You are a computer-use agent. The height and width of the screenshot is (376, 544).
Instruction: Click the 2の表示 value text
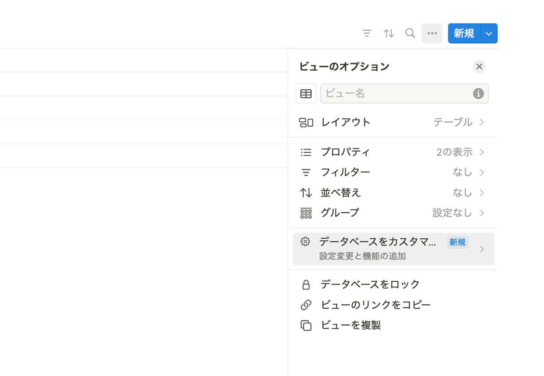pos(454,152)
